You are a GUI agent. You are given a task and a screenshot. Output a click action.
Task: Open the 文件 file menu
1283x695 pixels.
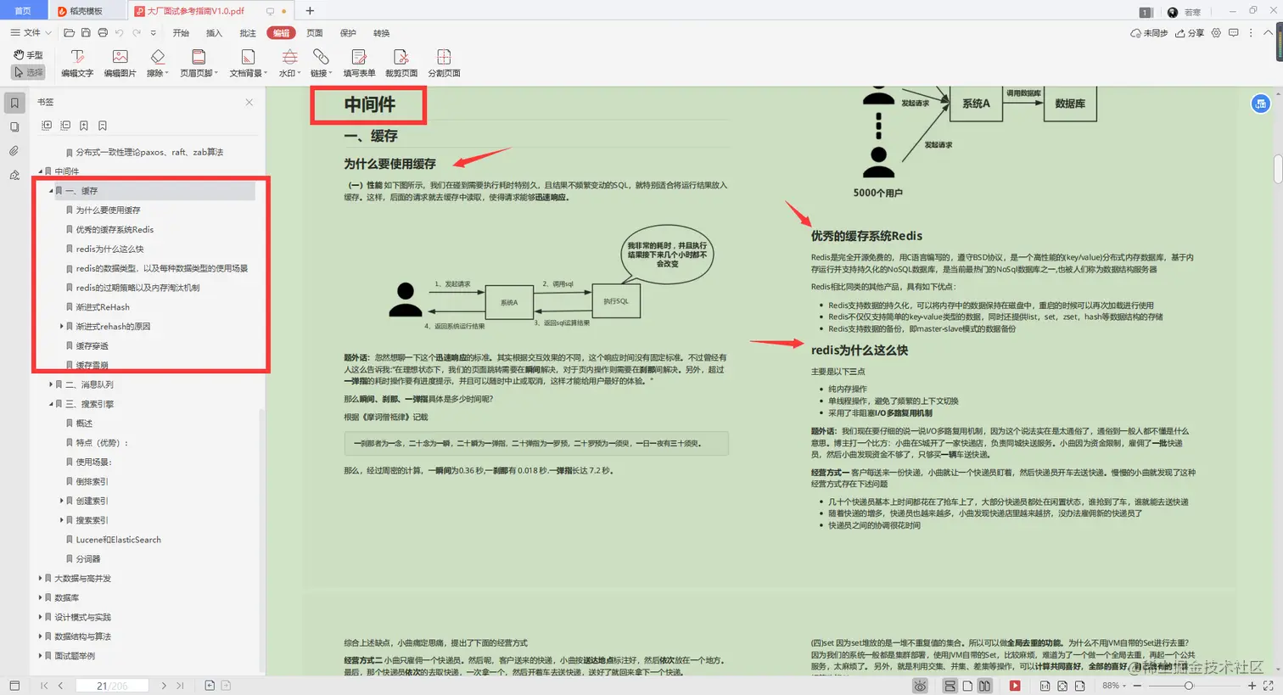(31, 33)
